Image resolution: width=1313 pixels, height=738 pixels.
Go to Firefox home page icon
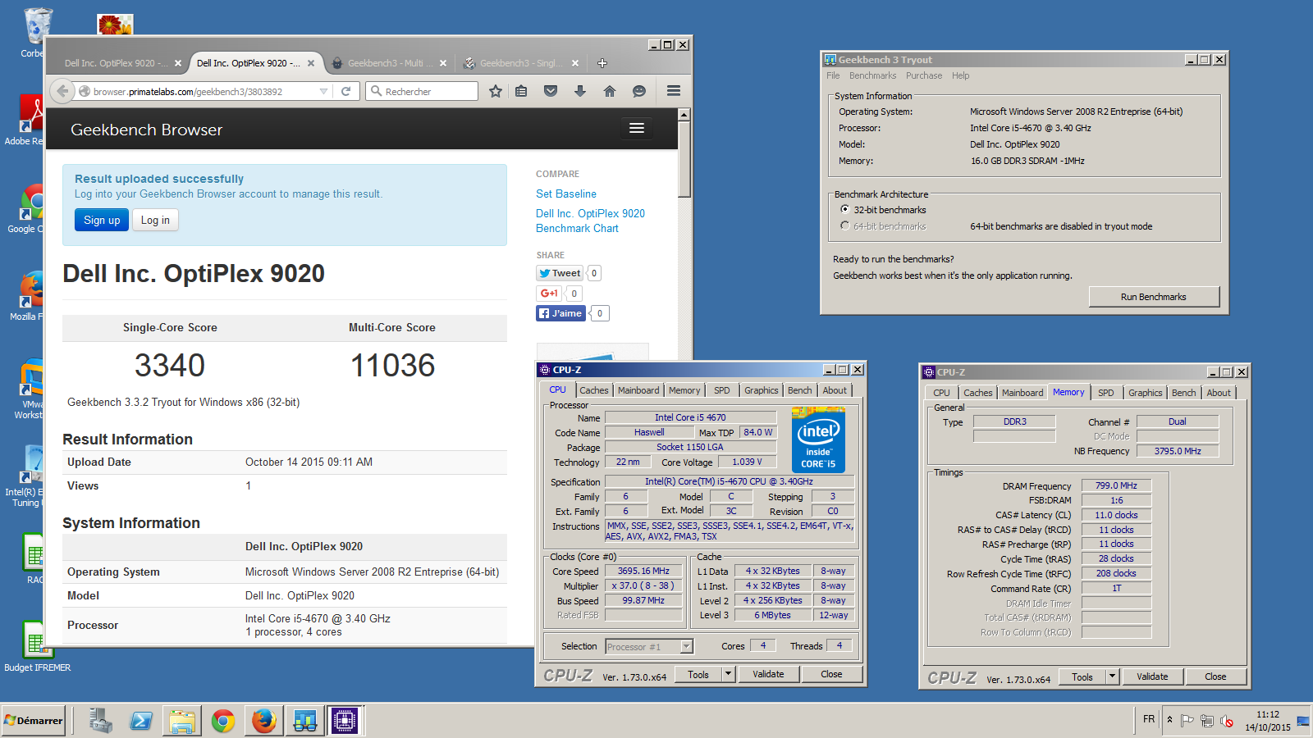click(x=610, y=91)
